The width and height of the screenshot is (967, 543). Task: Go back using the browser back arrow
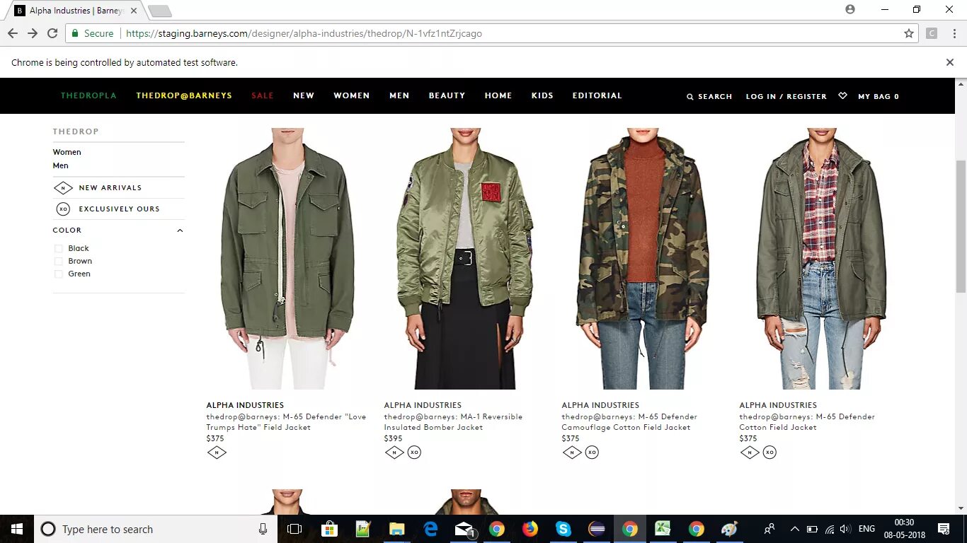pos(13,33)
